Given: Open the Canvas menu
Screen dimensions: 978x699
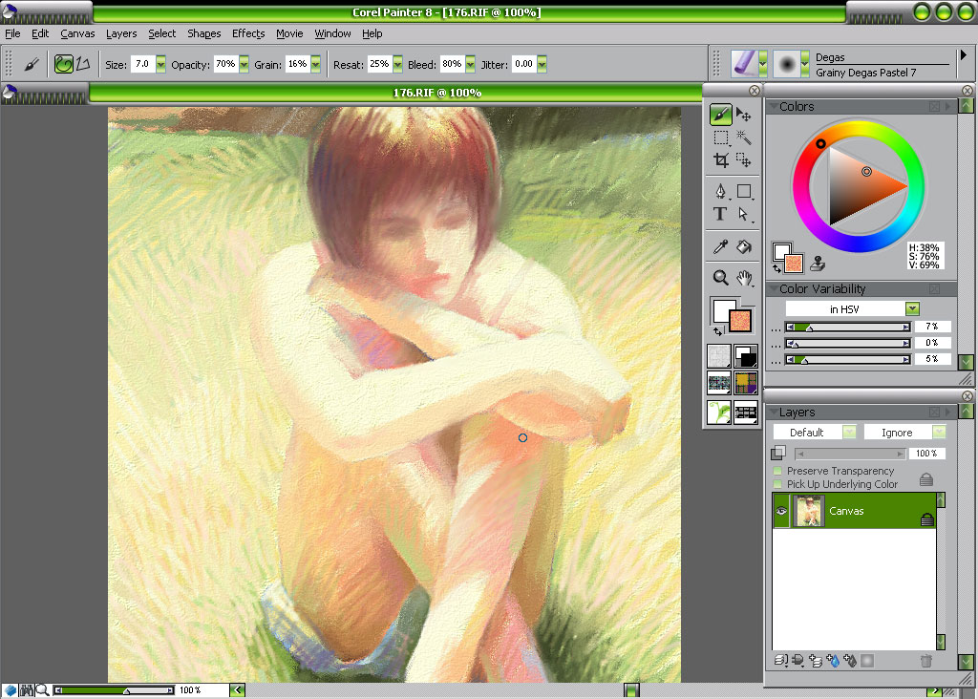Looking at the screenshot, I should point(77,33).
